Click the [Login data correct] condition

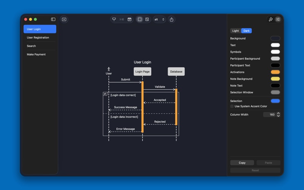123,95
